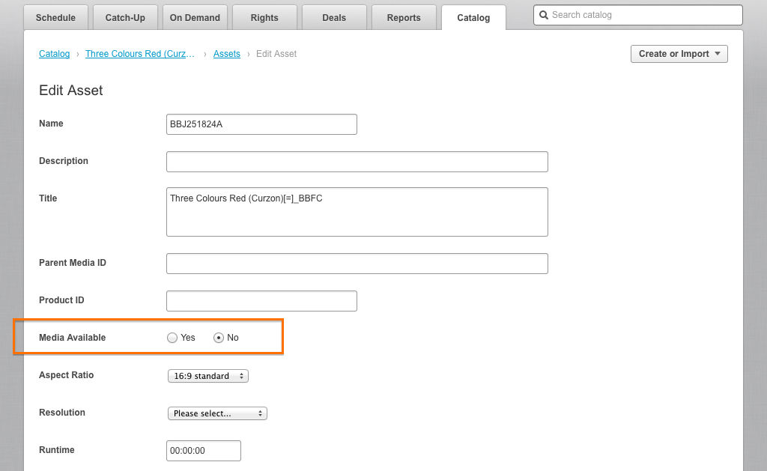Click the search magnifier icon

pos(544,15)
